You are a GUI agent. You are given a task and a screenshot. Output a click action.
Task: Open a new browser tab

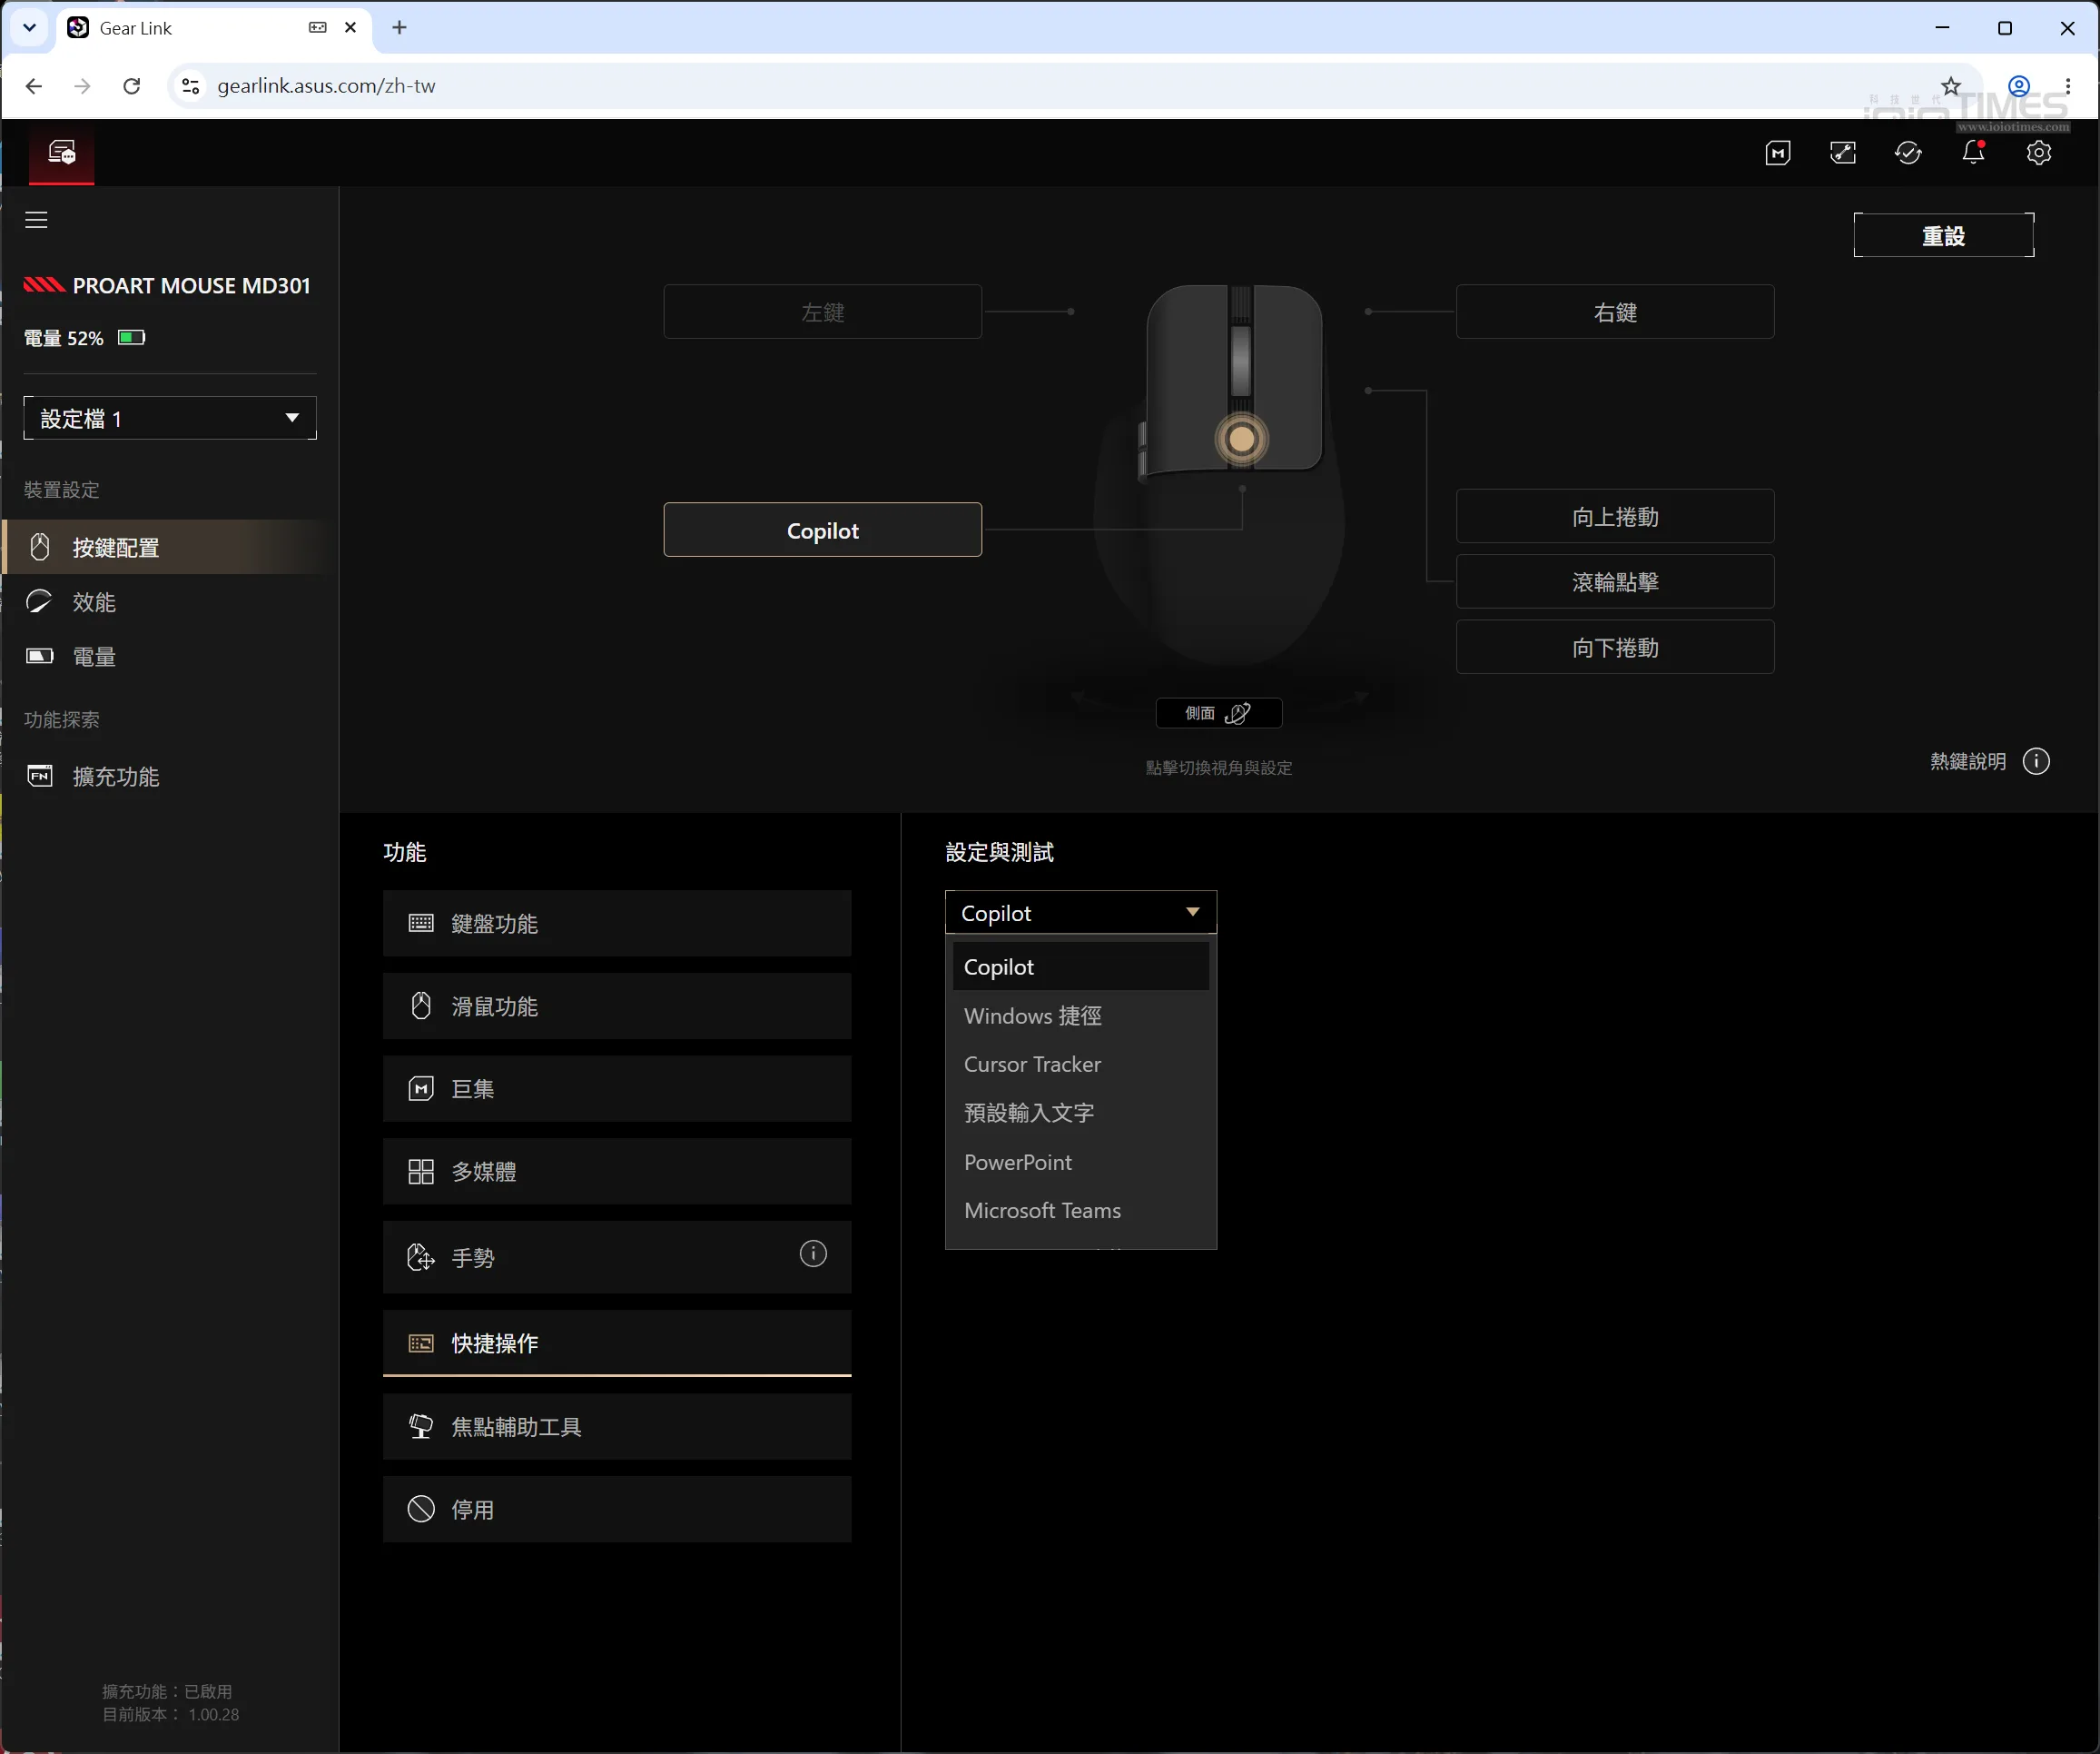click(399, 28)
